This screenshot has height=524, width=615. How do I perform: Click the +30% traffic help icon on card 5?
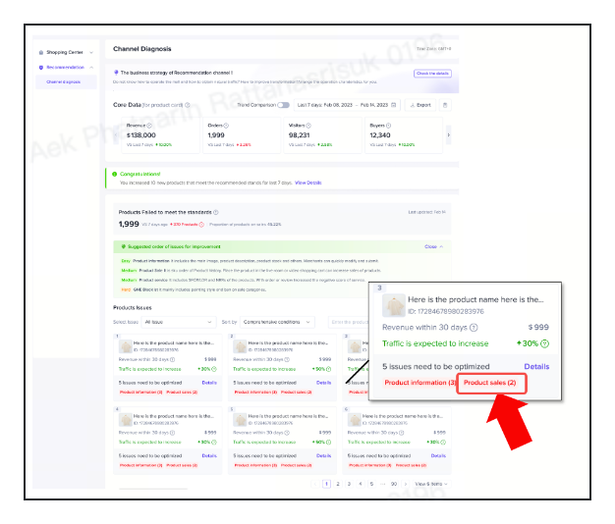pos(329,443)
